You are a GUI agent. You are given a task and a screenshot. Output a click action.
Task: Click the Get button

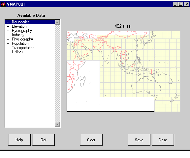[x=44, y=140]
